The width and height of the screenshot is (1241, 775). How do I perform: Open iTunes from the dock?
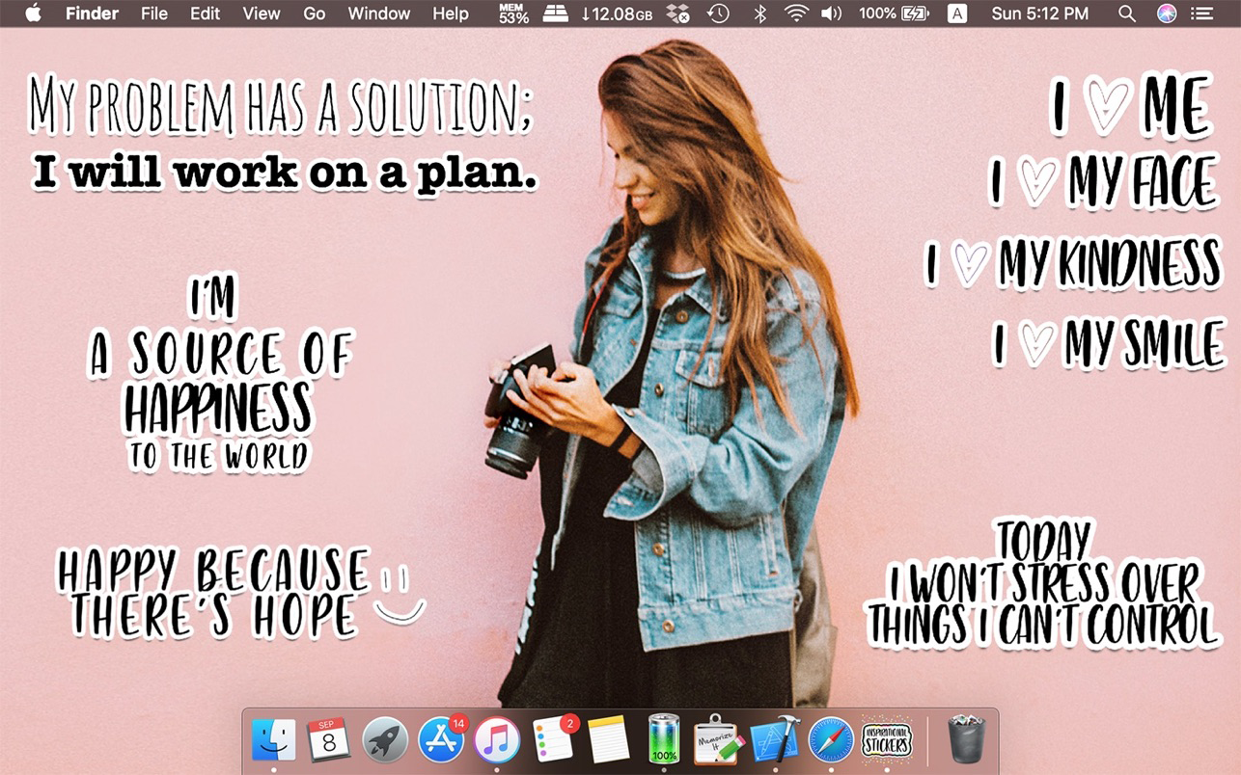pyautogui.click(x=497, y=740)
